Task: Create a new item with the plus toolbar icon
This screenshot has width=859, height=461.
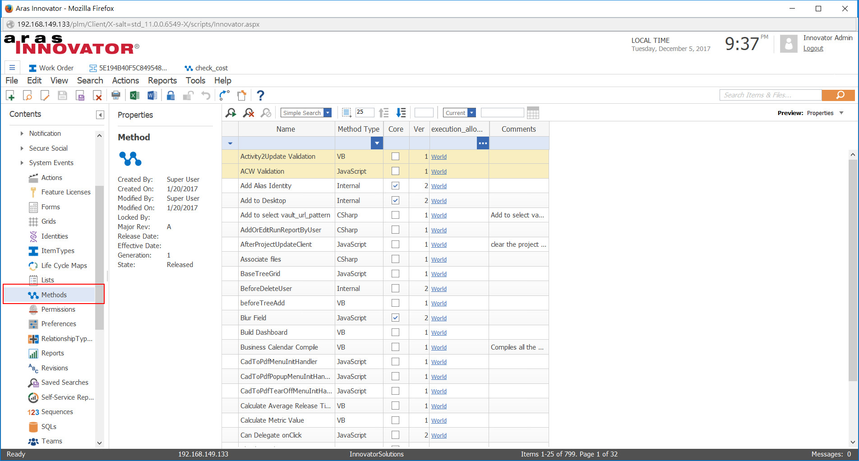Action: pos(10,95)
